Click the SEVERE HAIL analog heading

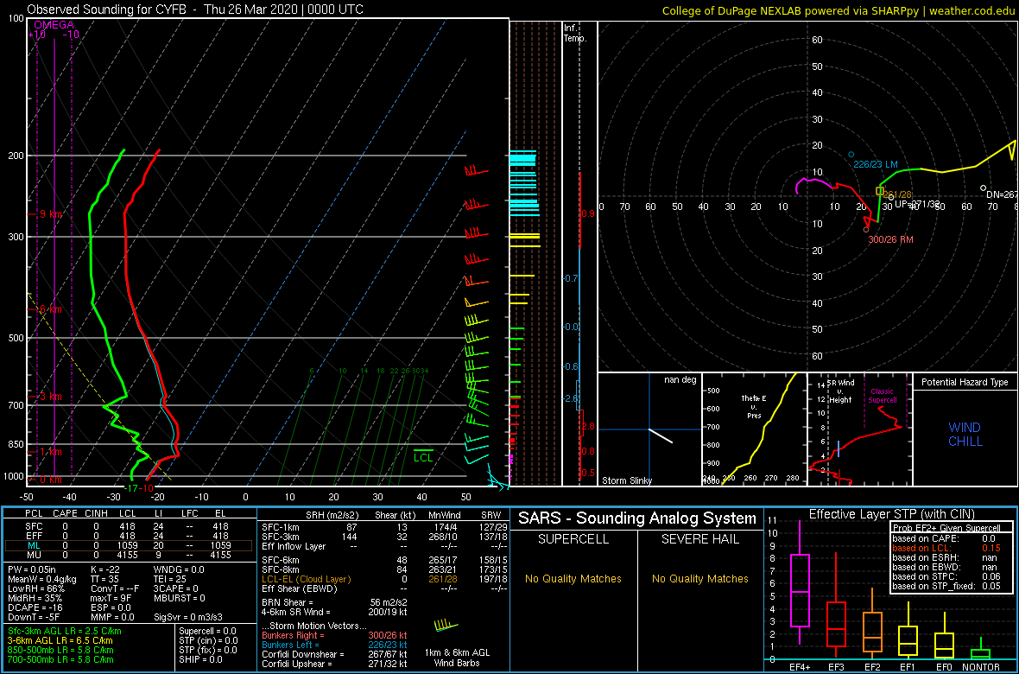click(700, 540)
